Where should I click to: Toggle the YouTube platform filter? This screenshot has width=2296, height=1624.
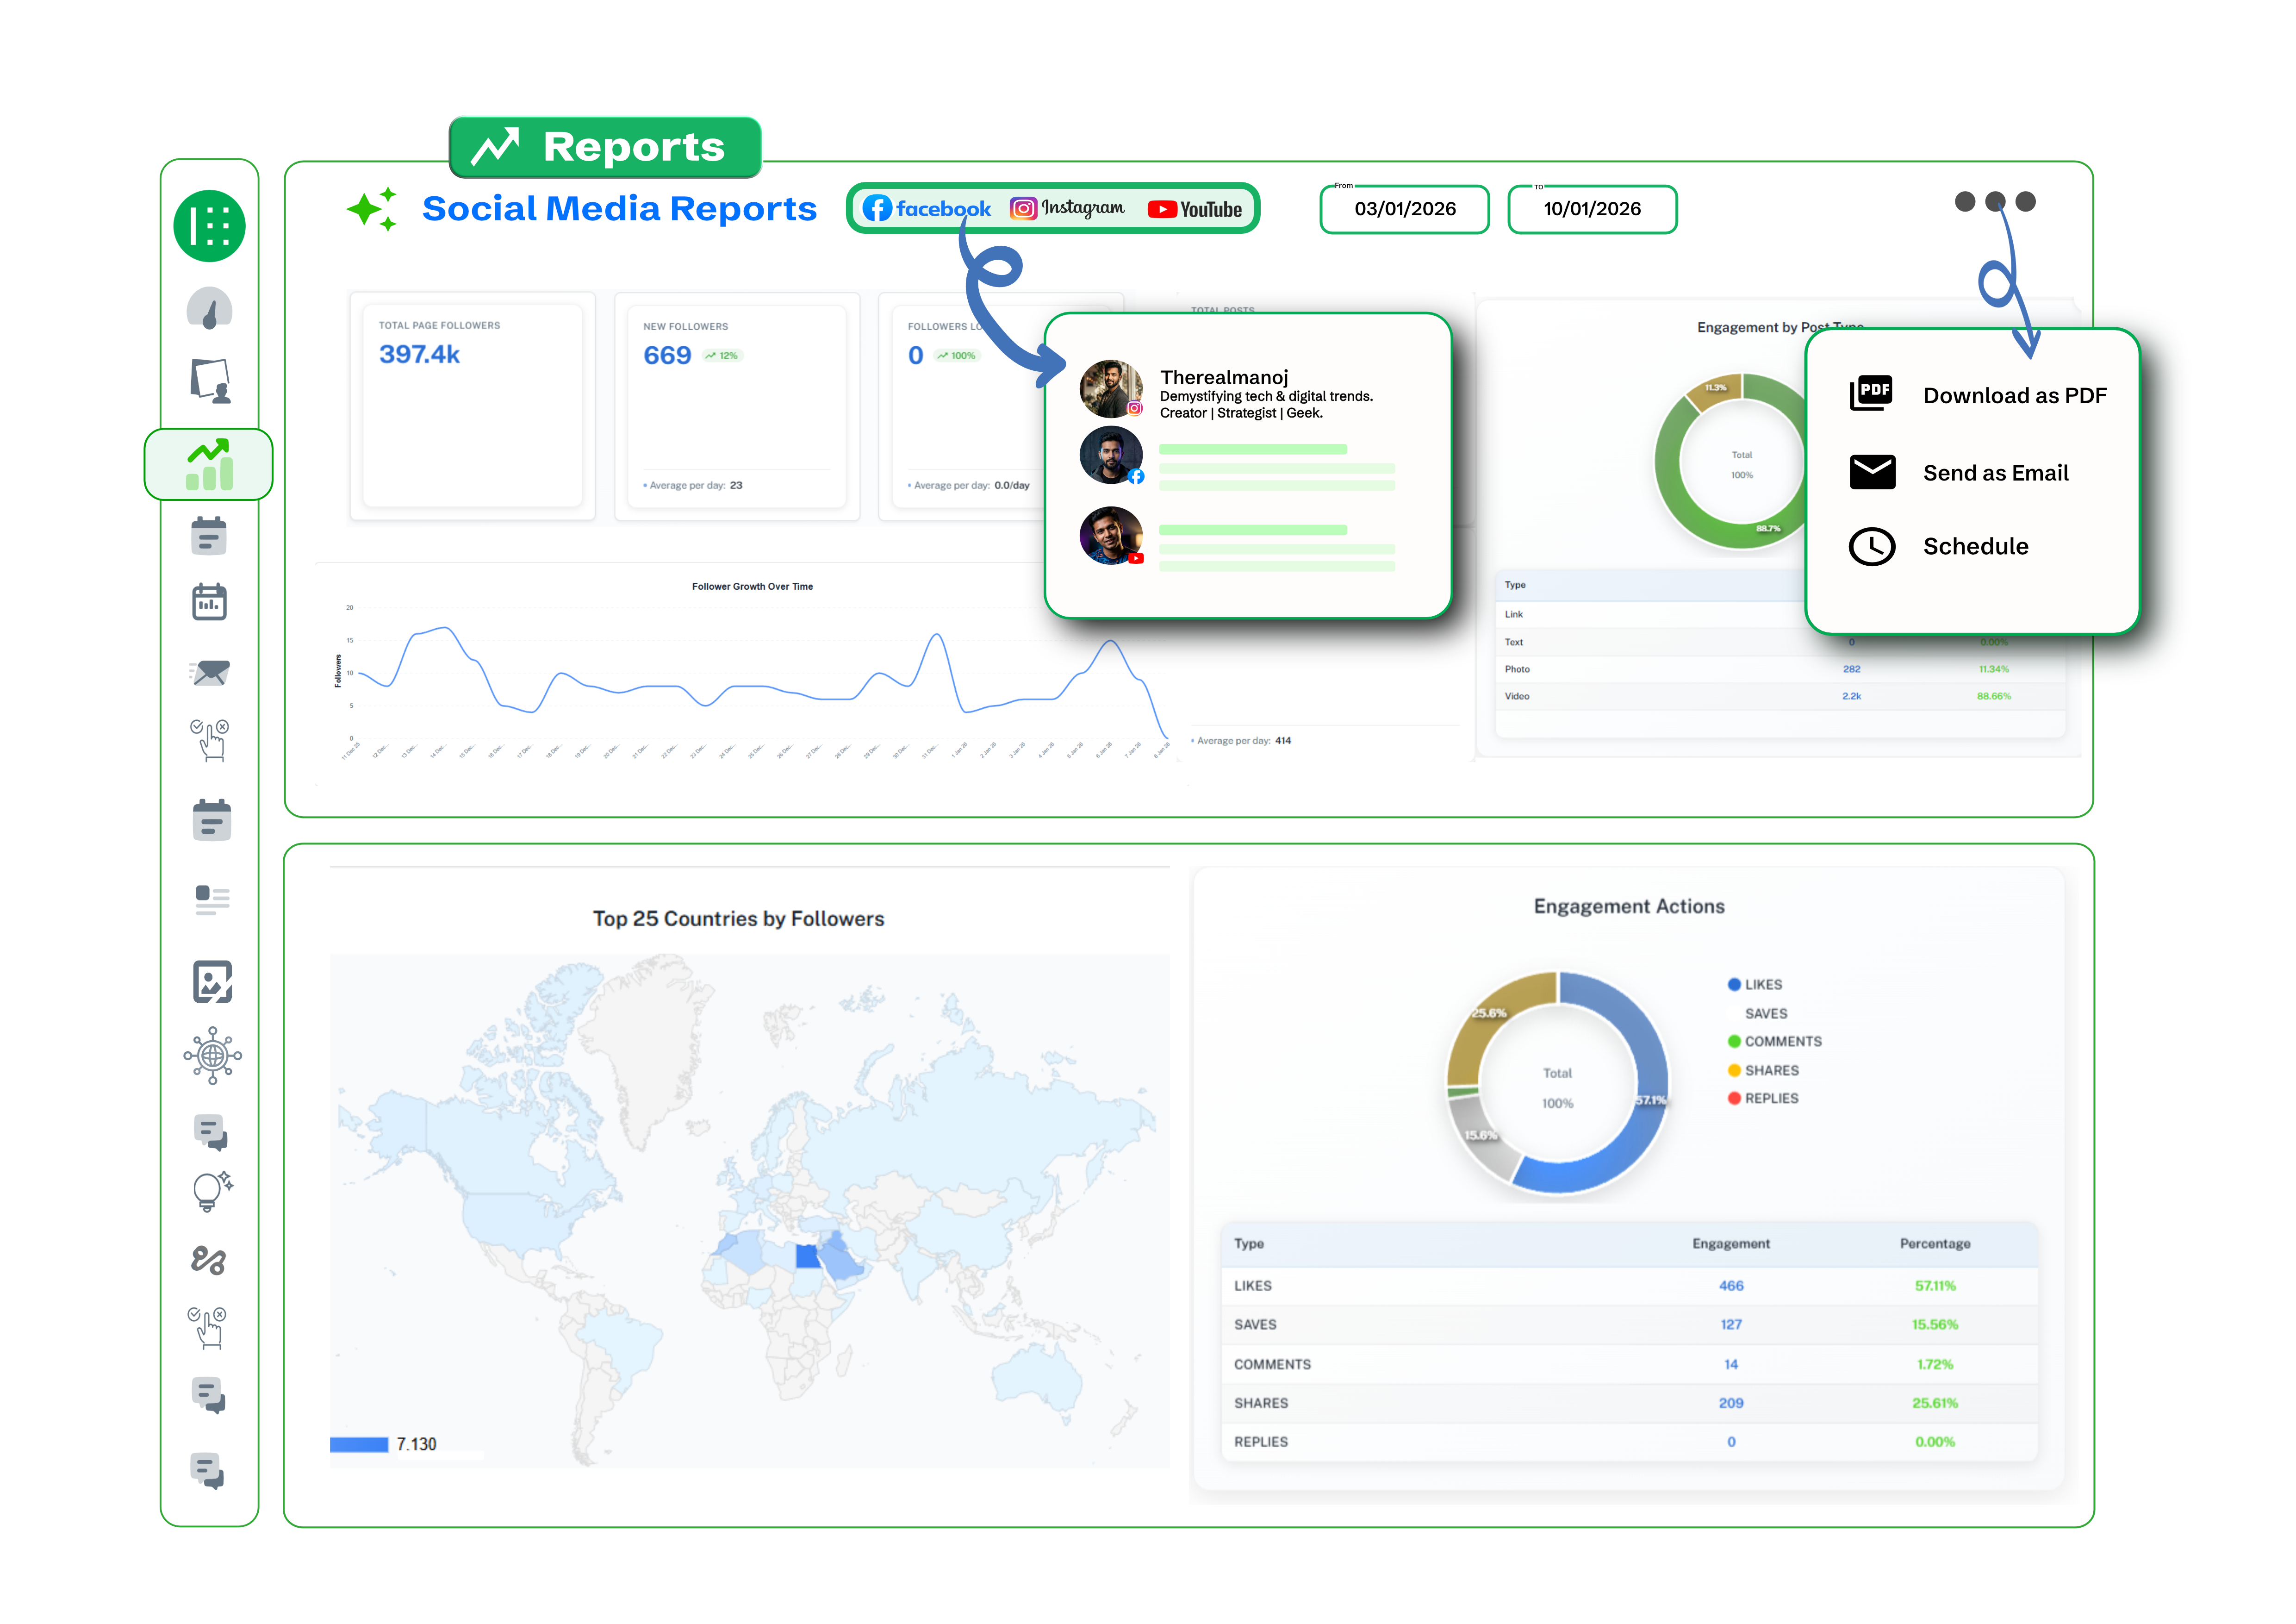(x=1194, y=208)
